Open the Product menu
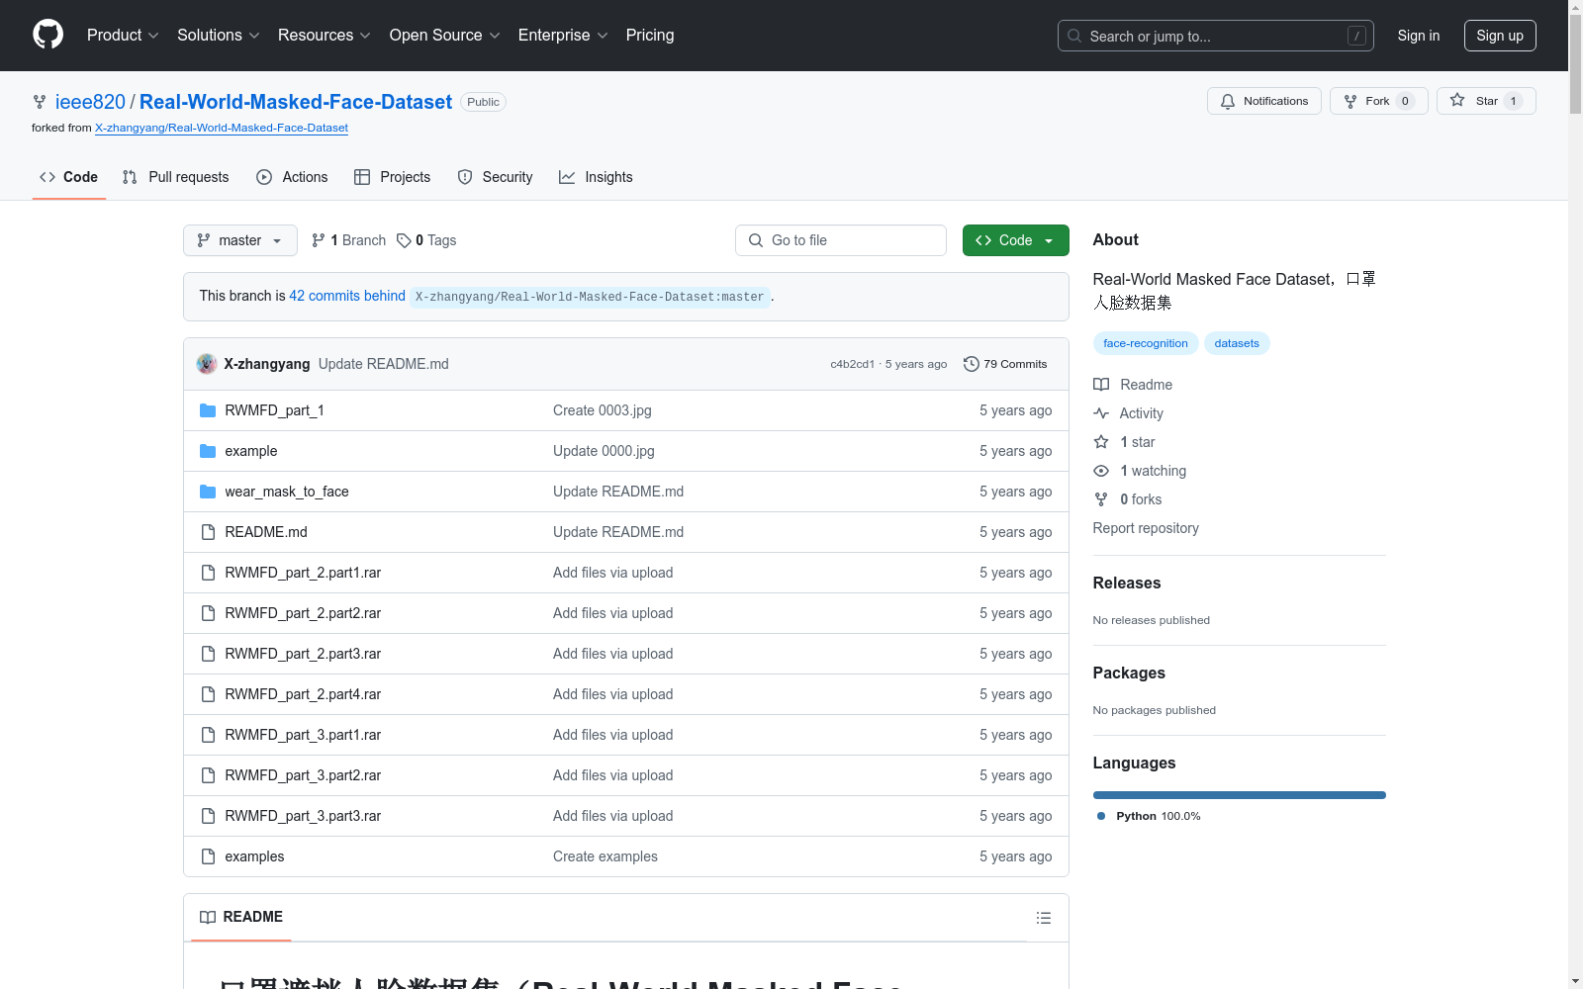The width and height of the screenshot is (1583, 989). 123,35
